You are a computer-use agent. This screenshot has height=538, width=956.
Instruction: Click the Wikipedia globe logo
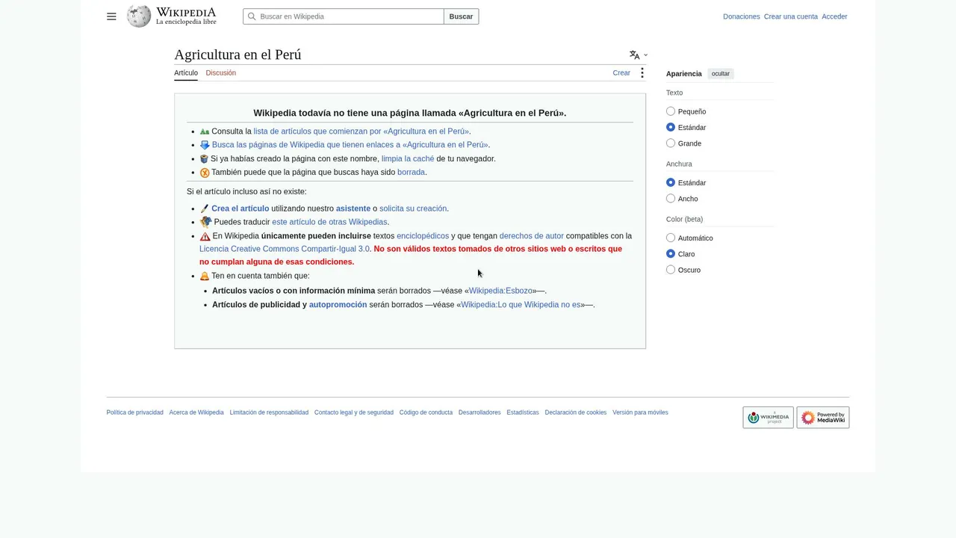click(x=139, y=16)
